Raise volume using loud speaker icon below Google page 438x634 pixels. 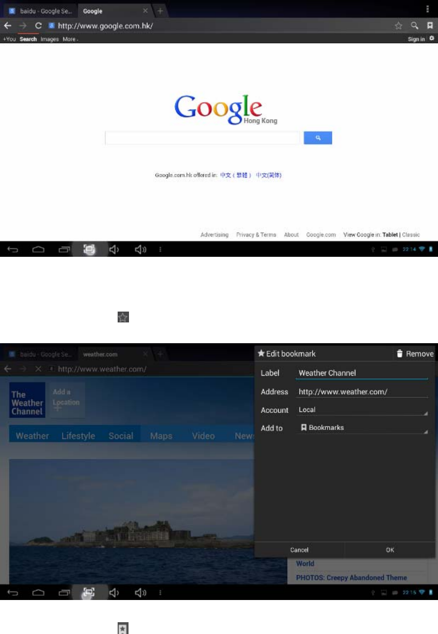point(140,249)
